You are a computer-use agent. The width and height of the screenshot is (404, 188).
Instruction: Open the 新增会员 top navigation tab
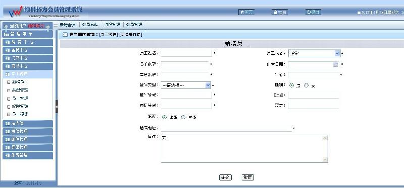(68, 25)
